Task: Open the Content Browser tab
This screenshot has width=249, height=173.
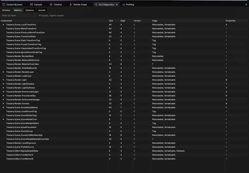Action: point(12,5)
